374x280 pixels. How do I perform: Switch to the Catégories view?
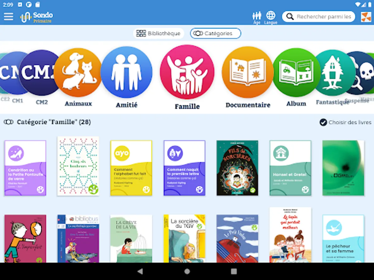tap(215, 33)
